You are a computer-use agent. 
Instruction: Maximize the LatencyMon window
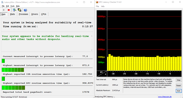tap(84, 2)
